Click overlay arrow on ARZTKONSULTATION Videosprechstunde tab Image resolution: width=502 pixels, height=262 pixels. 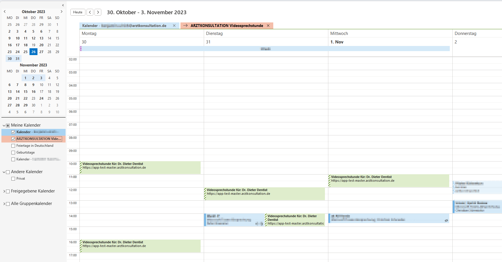coord(185,26)
